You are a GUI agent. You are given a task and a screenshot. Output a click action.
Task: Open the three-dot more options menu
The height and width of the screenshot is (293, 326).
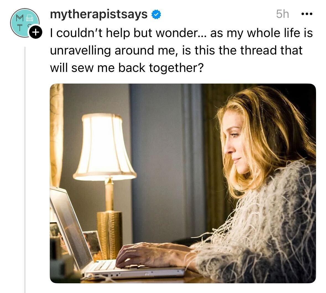tap(307, 14)
